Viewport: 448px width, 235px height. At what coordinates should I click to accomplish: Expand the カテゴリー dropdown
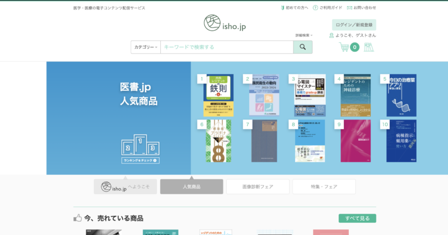tap(146, 47)
